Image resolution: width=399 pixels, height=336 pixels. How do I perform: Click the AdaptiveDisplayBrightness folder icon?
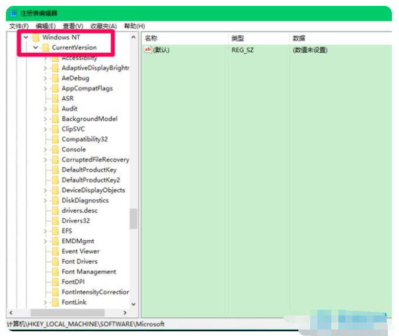click(55, 68)
